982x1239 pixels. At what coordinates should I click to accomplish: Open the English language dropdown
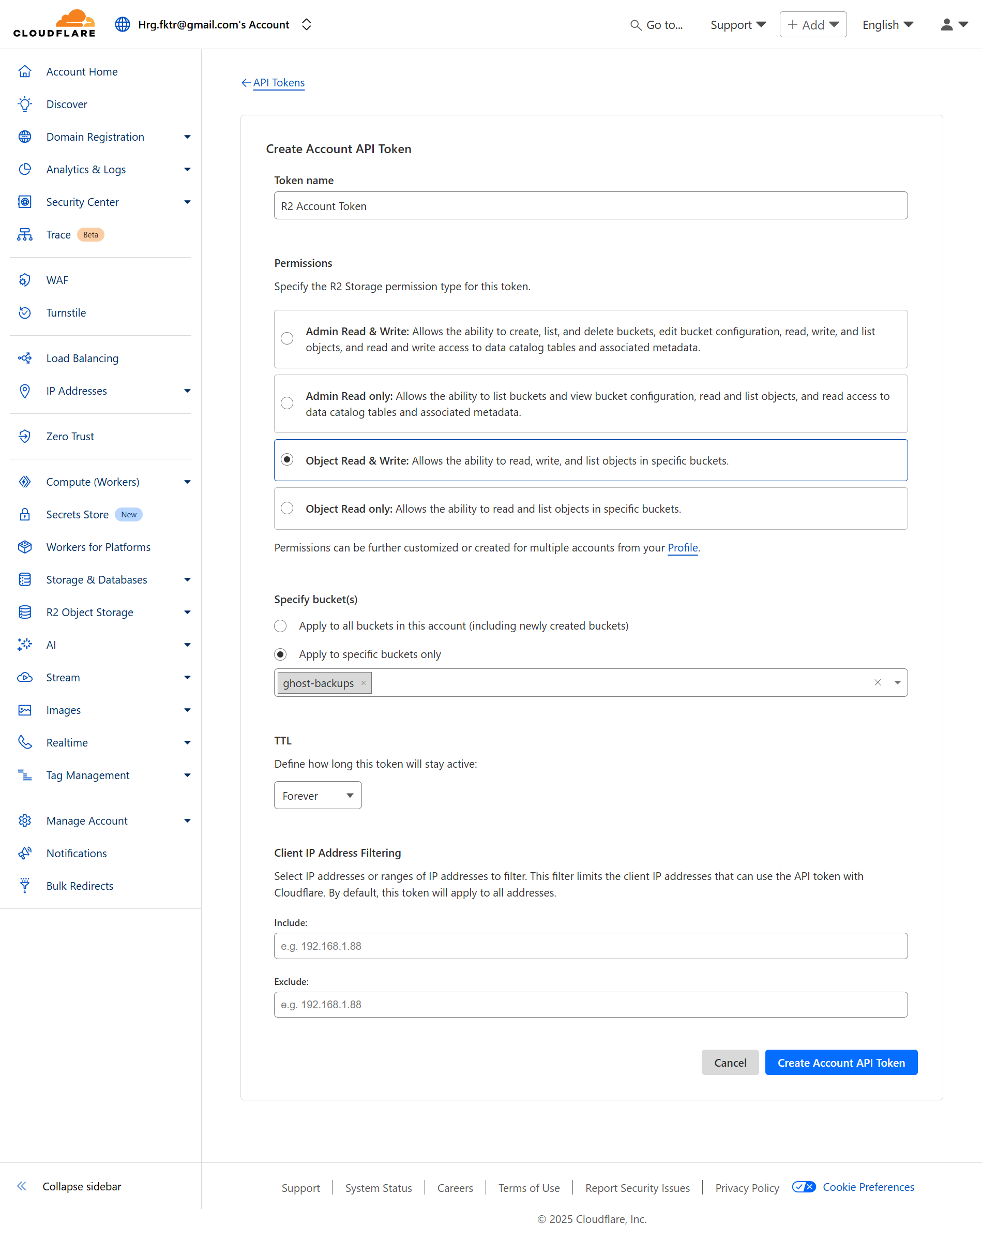(x=887, y=25)
